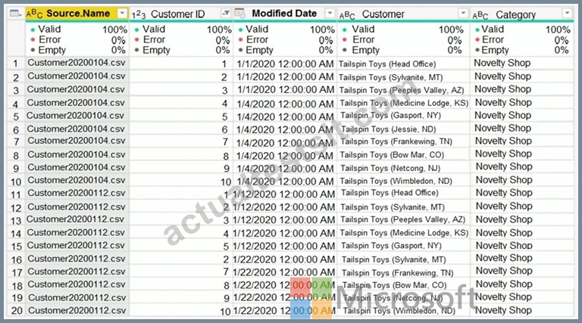Click Customer ID value 1 in row 1
Viewport: 582px width, 323px height.
coord(224,64)
